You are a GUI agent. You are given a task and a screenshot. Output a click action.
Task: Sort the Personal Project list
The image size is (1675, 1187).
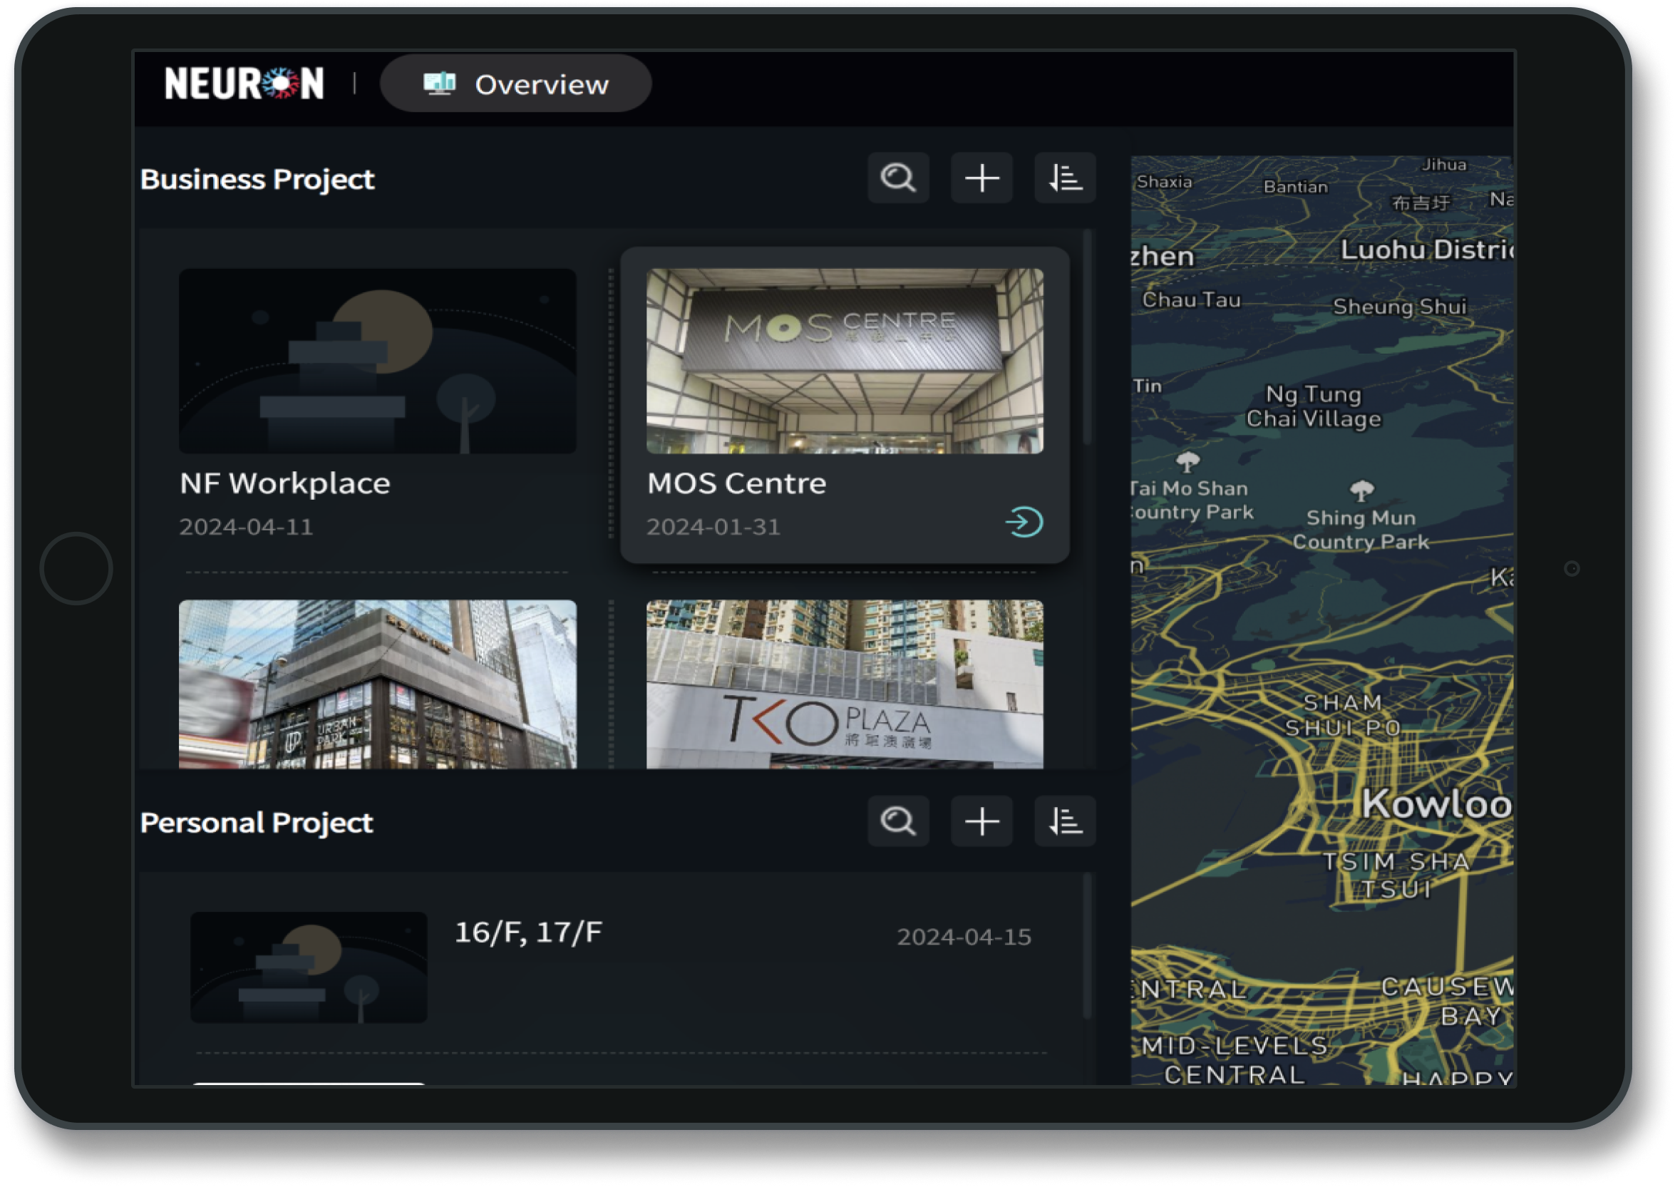(x=1065, y=821)
